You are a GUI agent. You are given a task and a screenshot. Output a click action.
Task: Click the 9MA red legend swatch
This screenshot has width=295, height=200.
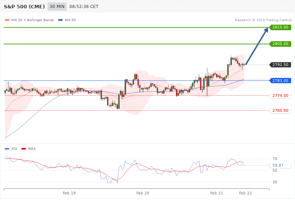pyautogui.click(x=24, y=149)
